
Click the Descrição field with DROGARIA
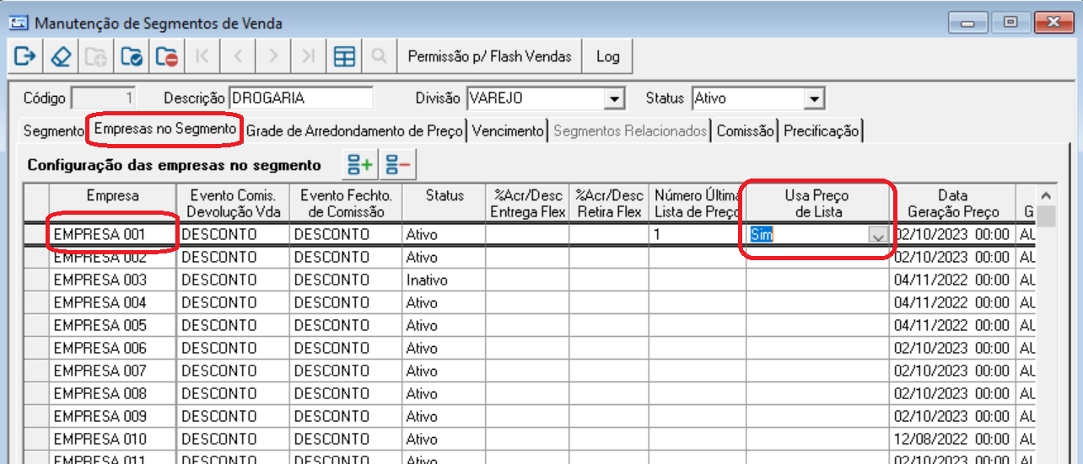point(301,99)
